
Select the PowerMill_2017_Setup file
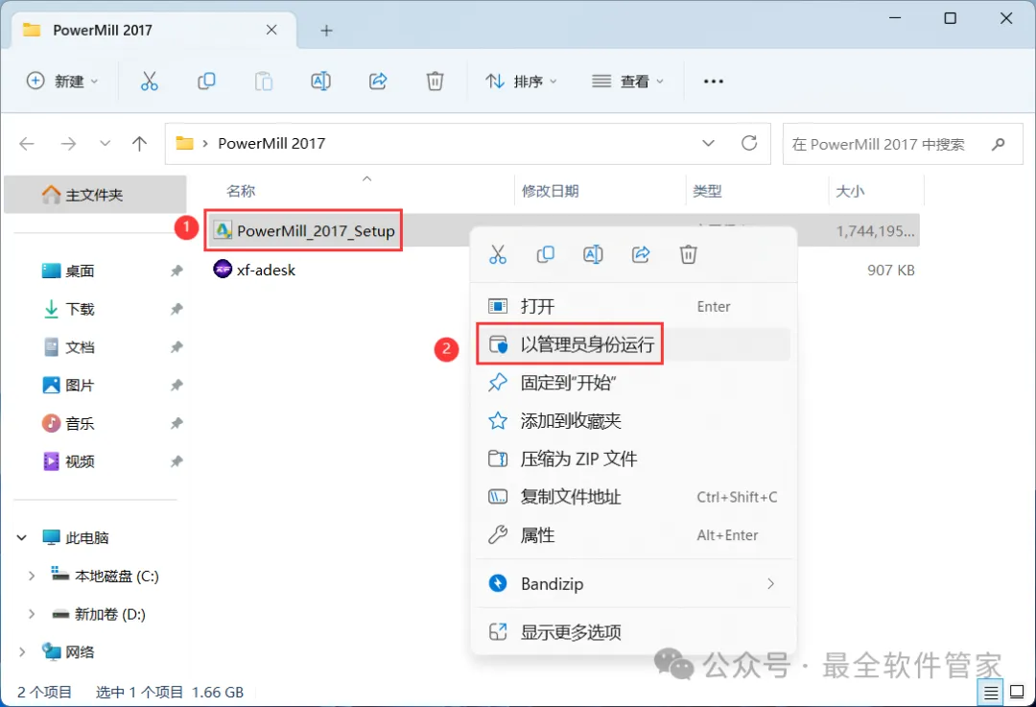(304, 230)
